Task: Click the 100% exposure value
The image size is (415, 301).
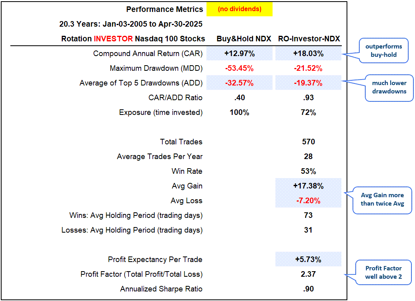Action: point(240,113)
